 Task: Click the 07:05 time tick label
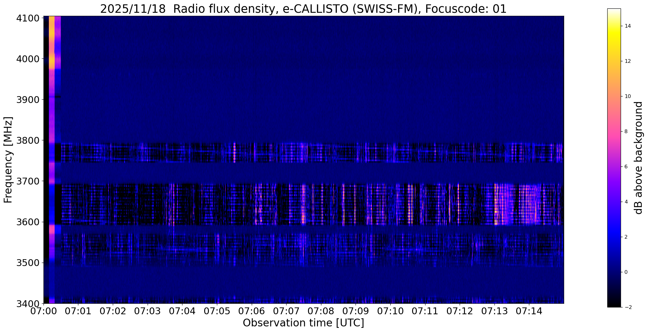(x=217, y=311)
